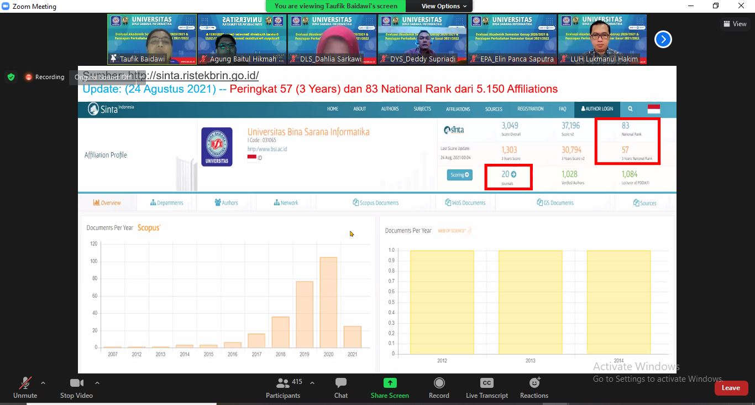Switch to Departments tab
The width and height of the screenshot is (755, 405).
click(x=166, y=202)
